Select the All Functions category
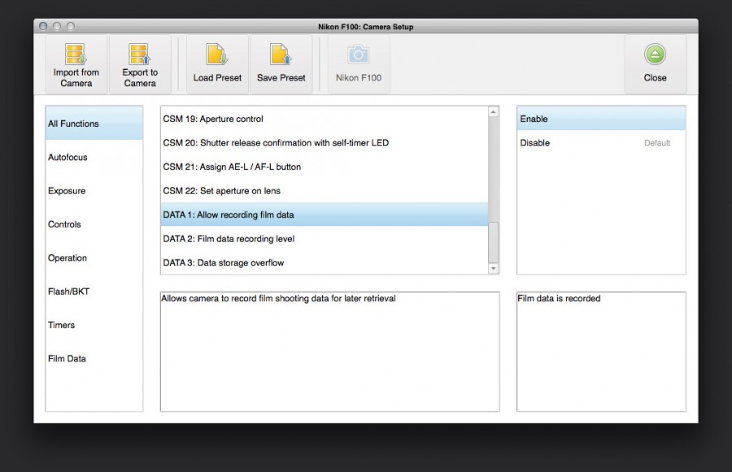 coord(94,123)
